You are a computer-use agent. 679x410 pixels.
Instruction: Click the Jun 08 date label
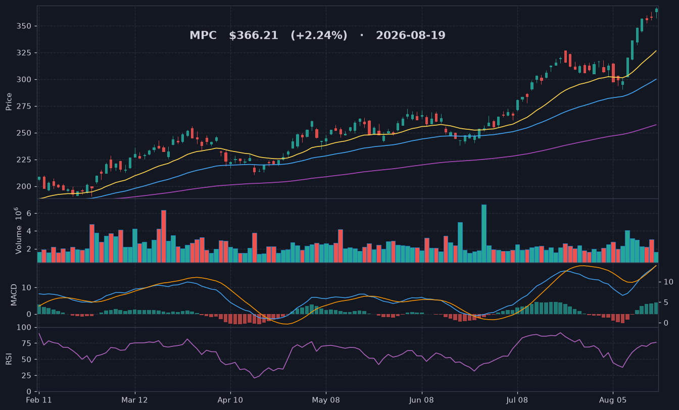pos(421,400)
